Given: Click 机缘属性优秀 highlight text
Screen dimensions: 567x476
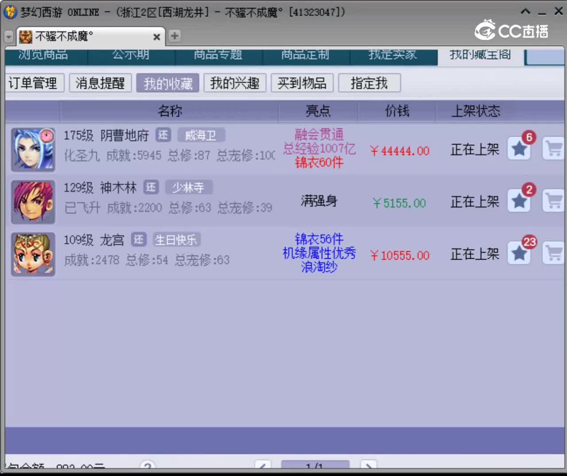Looking at the screenshot, I should (x=319, y=253).
